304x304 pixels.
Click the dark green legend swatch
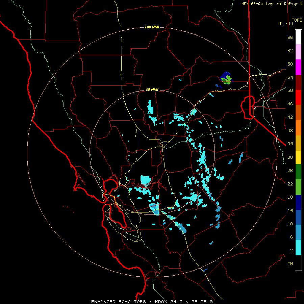coord(298,172)
